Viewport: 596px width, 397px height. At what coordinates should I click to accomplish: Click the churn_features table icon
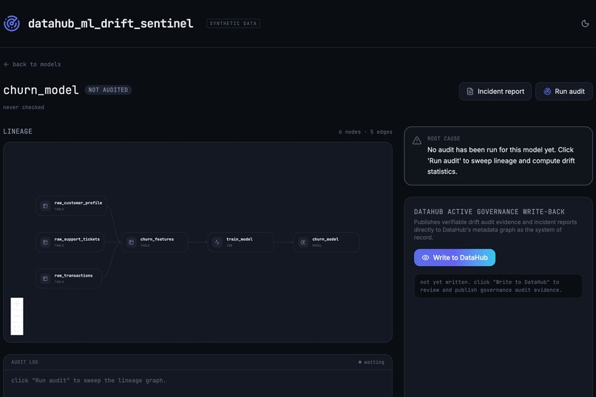[x=131, y=242]
